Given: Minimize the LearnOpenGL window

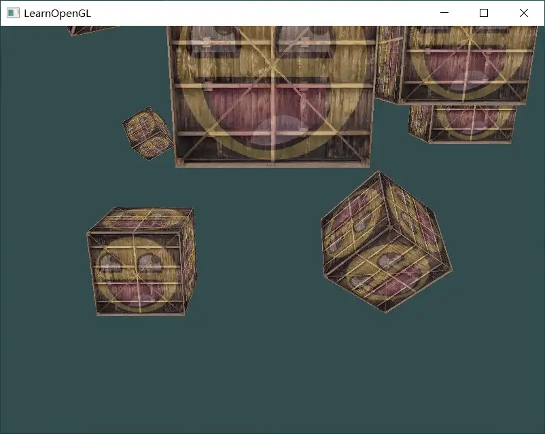Looking at the screenshot, I should tap(444, 13).
